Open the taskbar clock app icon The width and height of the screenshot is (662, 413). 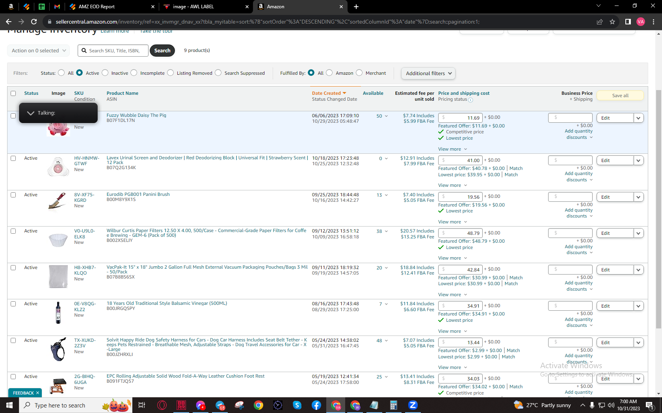coord(278,405)
